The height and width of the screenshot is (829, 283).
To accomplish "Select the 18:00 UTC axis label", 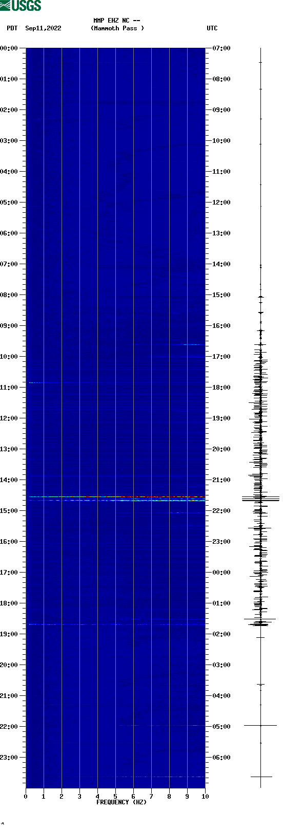I will pos(221,388).
